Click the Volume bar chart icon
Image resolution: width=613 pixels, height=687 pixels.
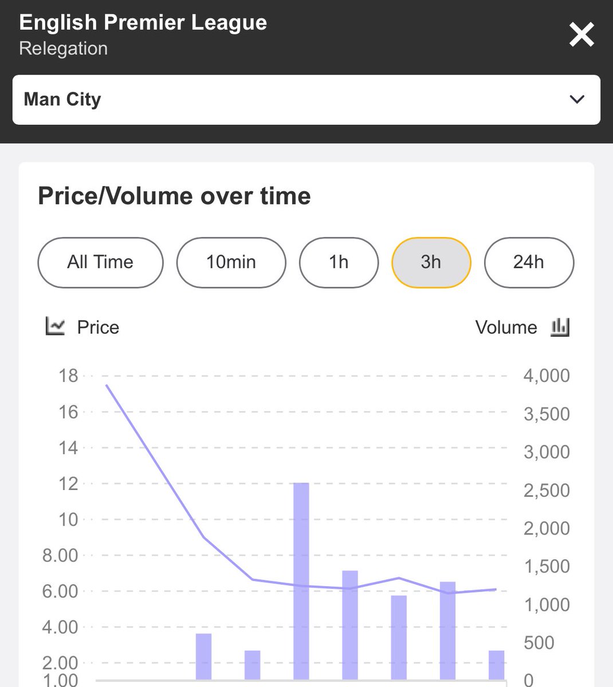560,327
